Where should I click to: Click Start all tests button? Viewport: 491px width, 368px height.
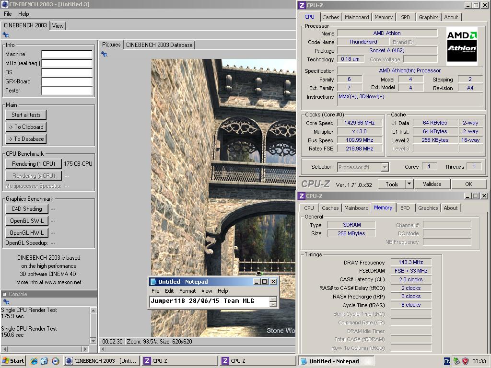[x=26, y=115]
